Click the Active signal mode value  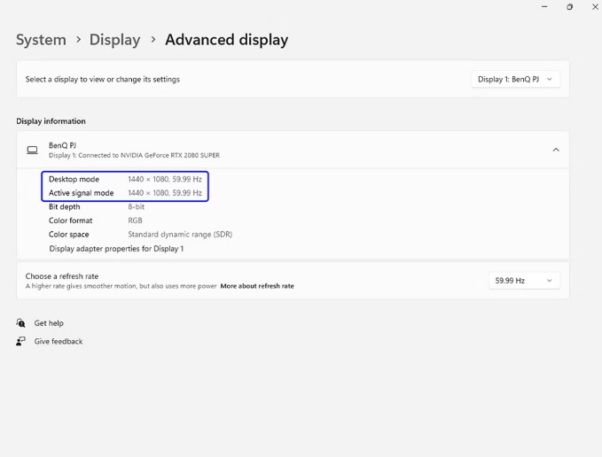[165, 193]
